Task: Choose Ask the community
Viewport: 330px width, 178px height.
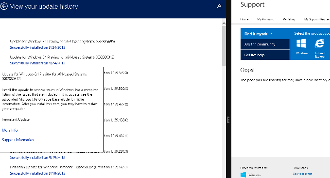Action: click(x=265, y=44)
